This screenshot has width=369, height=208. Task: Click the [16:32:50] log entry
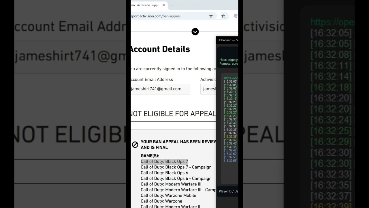pos(231,154)
